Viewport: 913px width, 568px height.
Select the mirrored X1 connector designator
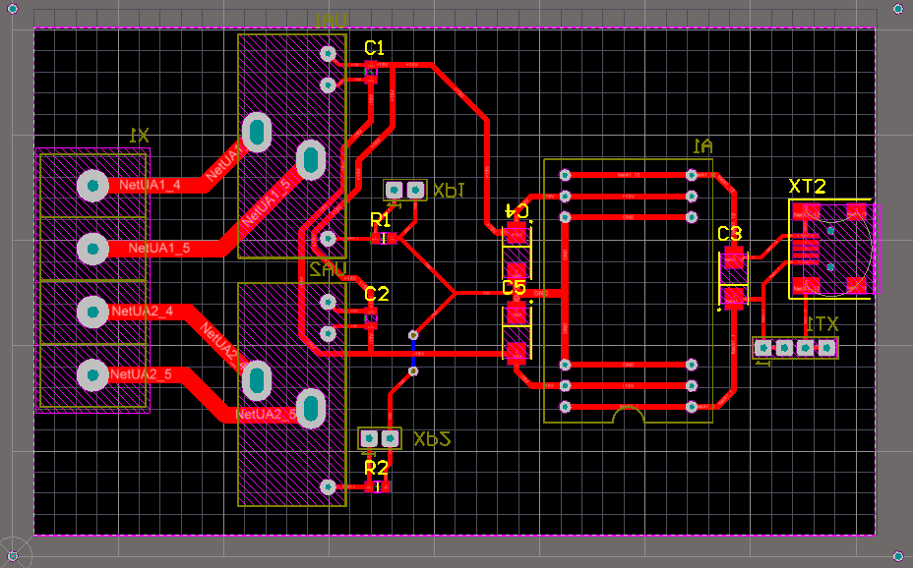(139, 136)
